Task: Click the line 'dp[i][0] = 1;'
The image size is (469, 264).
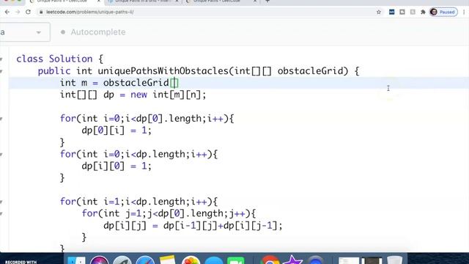Action: click(117, 166)
